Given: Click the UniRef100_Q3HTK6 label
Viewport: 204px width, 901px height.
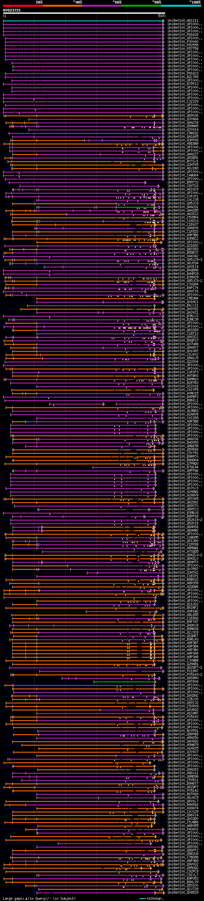Looking at the screenshot, I should (x=183, y=140).
